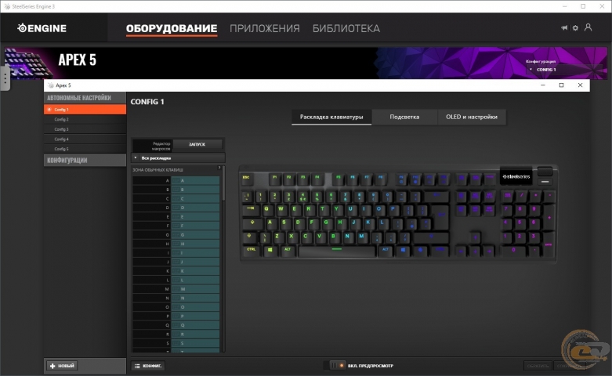Open the Все раскладки dropdown
612x376 pixels.
[x=179, y=158]
